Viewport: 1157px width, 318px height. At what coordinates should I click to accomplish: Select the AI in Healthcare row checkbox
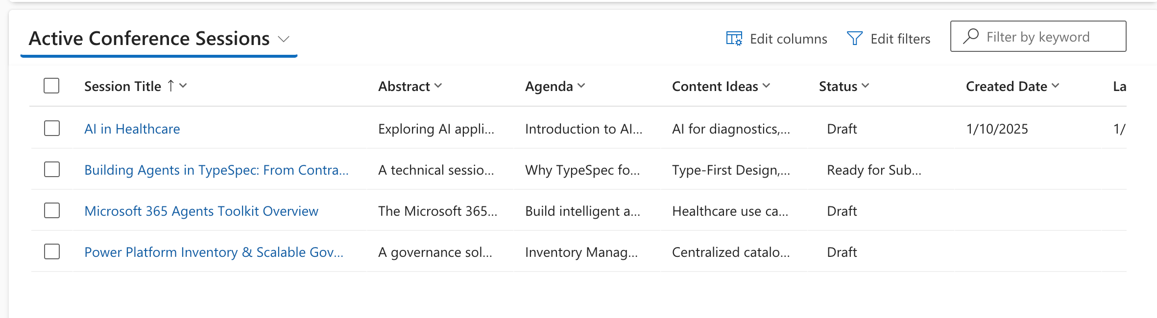point(52,129)
